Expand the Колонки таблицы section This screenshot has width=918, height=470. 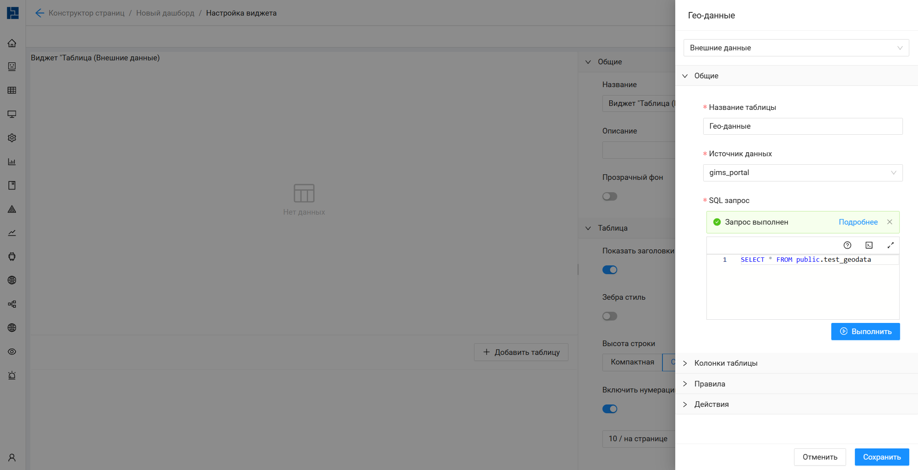[726, 363]
